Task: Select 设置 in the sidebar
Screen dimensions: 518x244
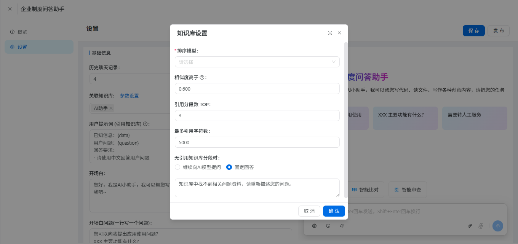Action: coord(39,47)
